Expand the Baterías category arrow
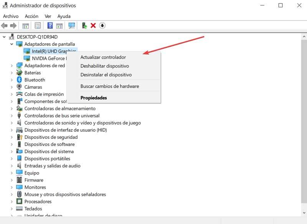This screenshot has width=307, height=224. click(x=12, y=73)
